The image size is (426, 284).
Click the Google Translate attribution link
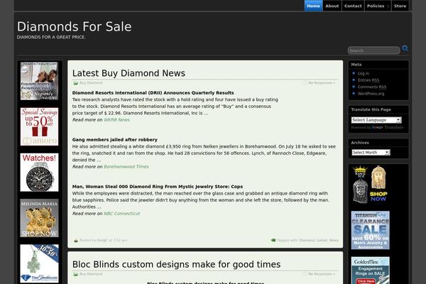388,127
